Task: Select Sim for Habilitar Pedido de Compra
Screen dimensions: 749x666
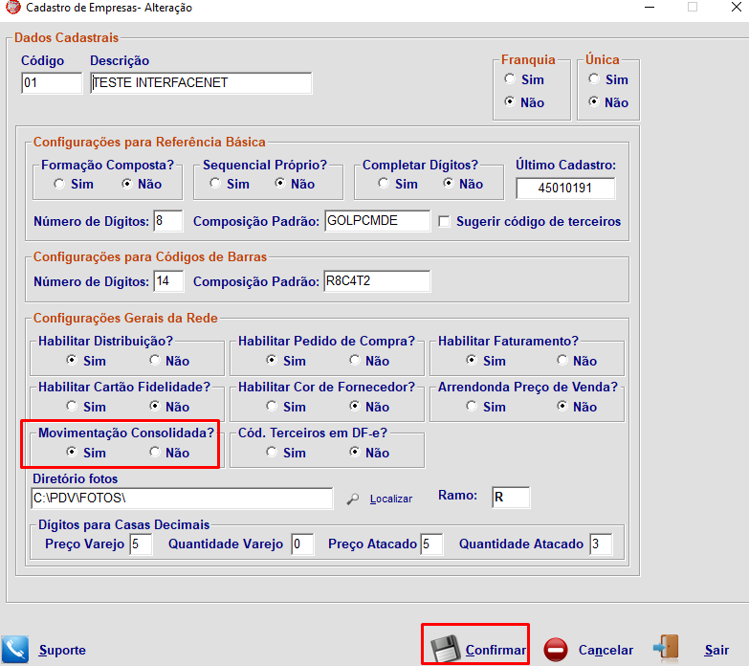Action: coord(272,360)
